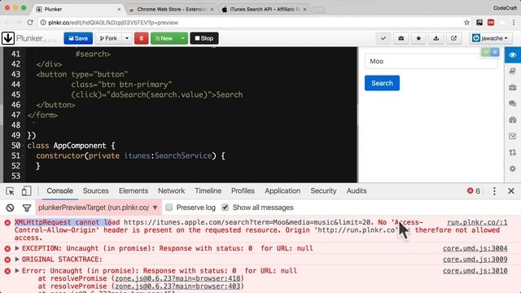Click the blue Search button in preview
Viewport: 521px width, 293px height.
tap(382, 83)
